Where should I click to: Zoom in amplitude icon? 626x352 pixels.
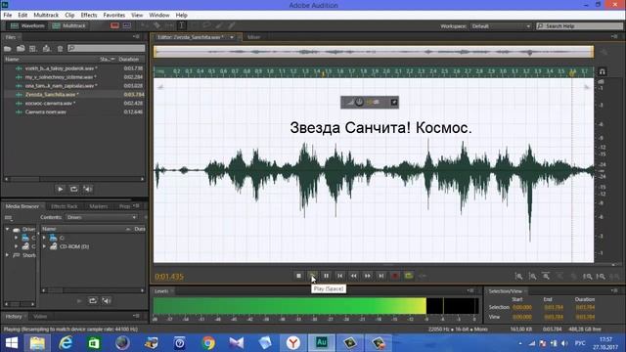pyautogui.click(x=518, y=276)
